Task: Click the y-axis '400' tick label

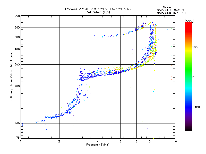Action: 17,49
